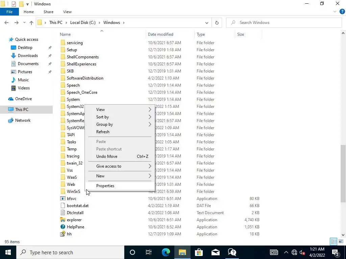Click in the Search Windows box
346x259 pixels.
pos(284,23)
